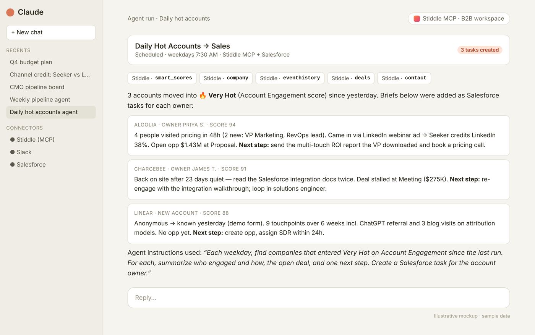
Task: Click the Stiddle eventhistory tool chip
Action: tap(290, 78)
